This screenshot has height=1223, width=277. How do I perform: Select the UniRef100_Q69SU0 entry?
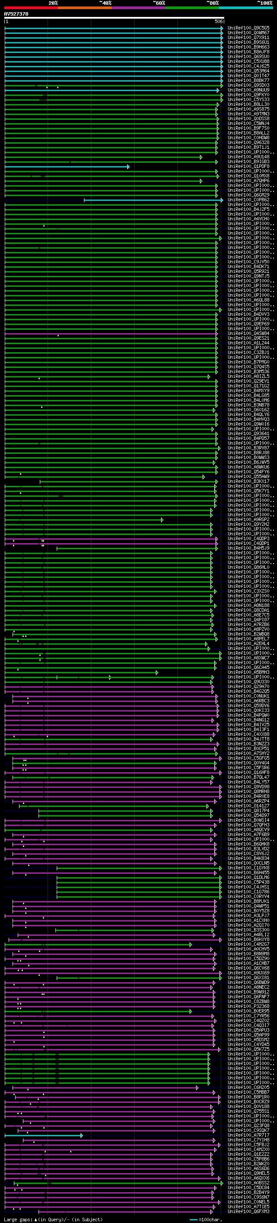pyautogui.click(x=248, y=56)
